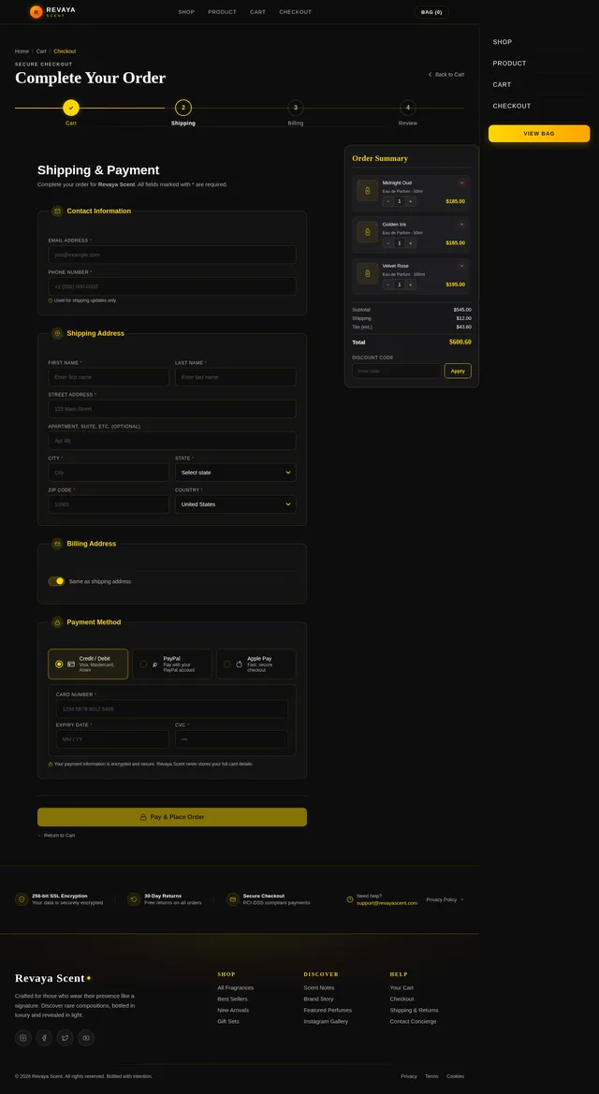Decrease Midnight Oud quantity with minus

click(388, 201)
